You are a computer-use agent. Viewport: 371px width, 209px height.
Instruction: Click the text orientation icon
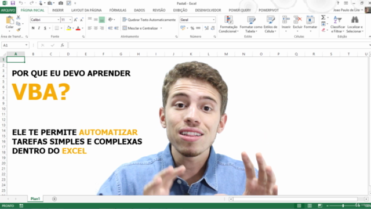110,19
